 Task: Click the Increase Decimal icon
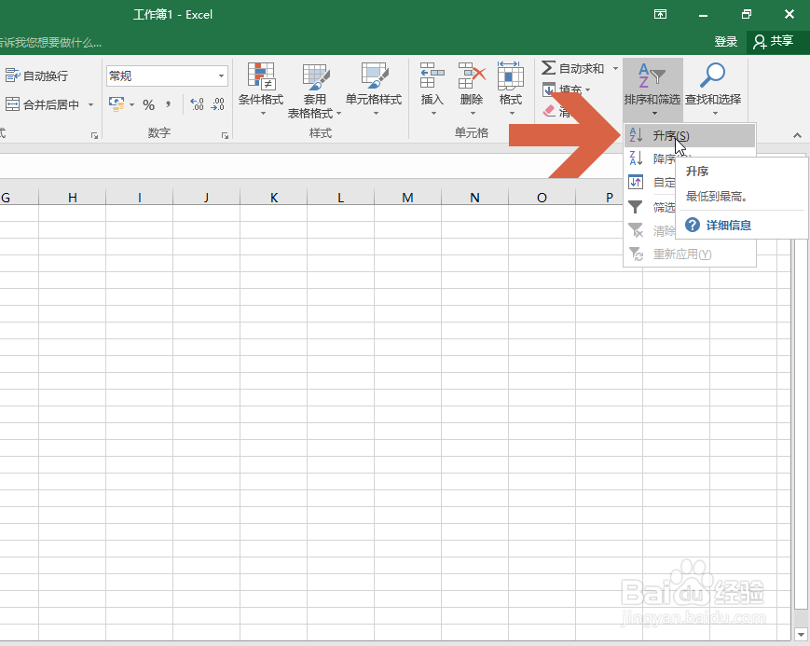click(x=198, y=104)
